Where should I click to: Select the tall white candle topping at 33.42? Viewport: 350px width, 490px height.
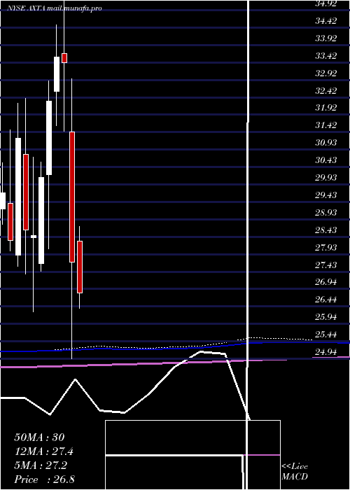point(57,74)
